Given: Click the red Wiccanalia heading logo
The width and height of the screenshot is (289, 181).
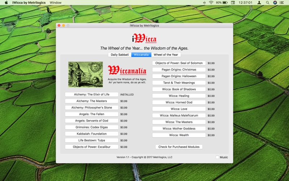Looking at the screenshot, I should tap(127, 70).
